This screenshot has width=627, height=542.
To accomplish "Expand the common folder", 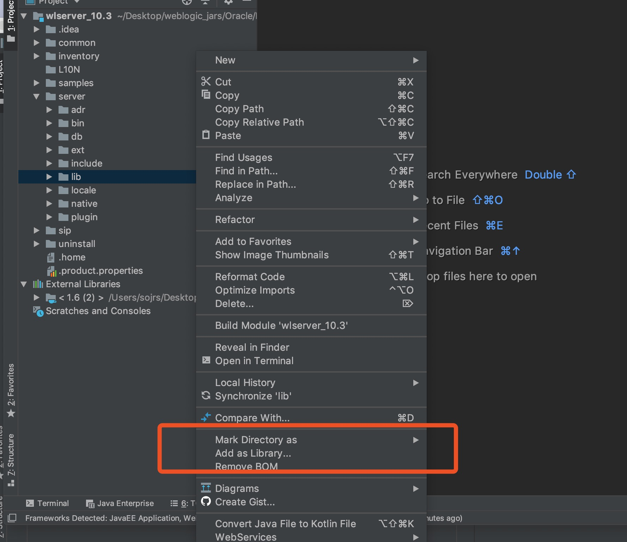I will coord(36,43).
